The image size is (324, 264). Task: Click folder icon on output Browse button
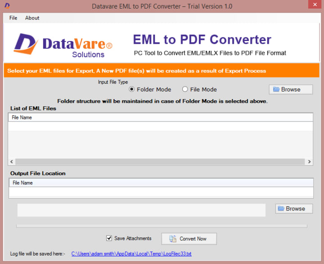pos(281,209)
